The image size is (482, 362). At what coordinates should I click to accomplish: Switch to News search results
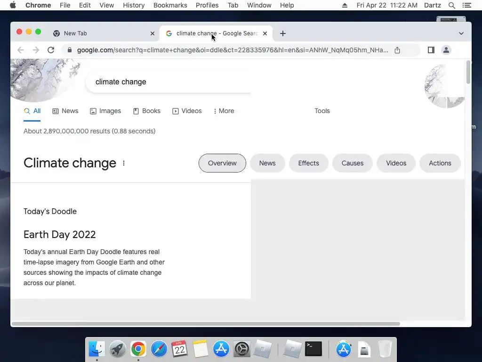tap(65, 111)
